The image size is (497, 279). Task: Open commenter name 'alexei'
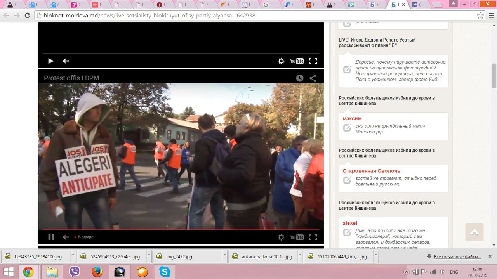point(350,223)
